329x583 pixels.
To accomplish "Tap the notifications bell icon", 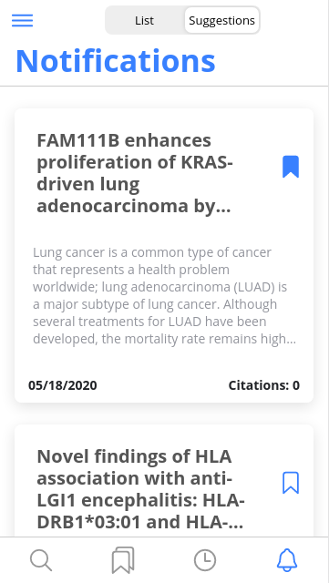I will click(287, 560).
